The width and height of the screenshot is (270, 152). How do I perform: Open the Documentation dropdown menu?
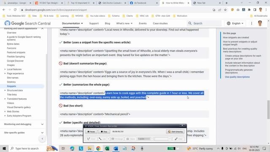(x=72, y=23)
